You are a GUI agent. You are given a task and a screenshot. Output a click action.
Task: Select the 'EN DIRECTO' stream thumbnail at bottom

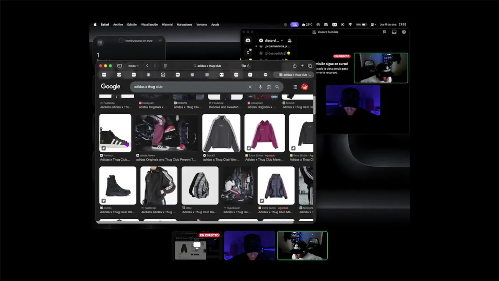click(x=196, y=245)
